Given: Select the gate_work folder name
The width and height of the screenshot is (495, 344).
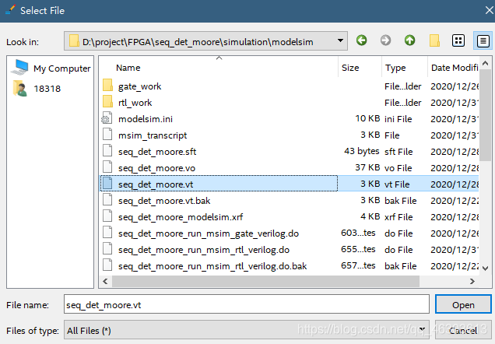Looking at the screenshot, I should 140,86.
